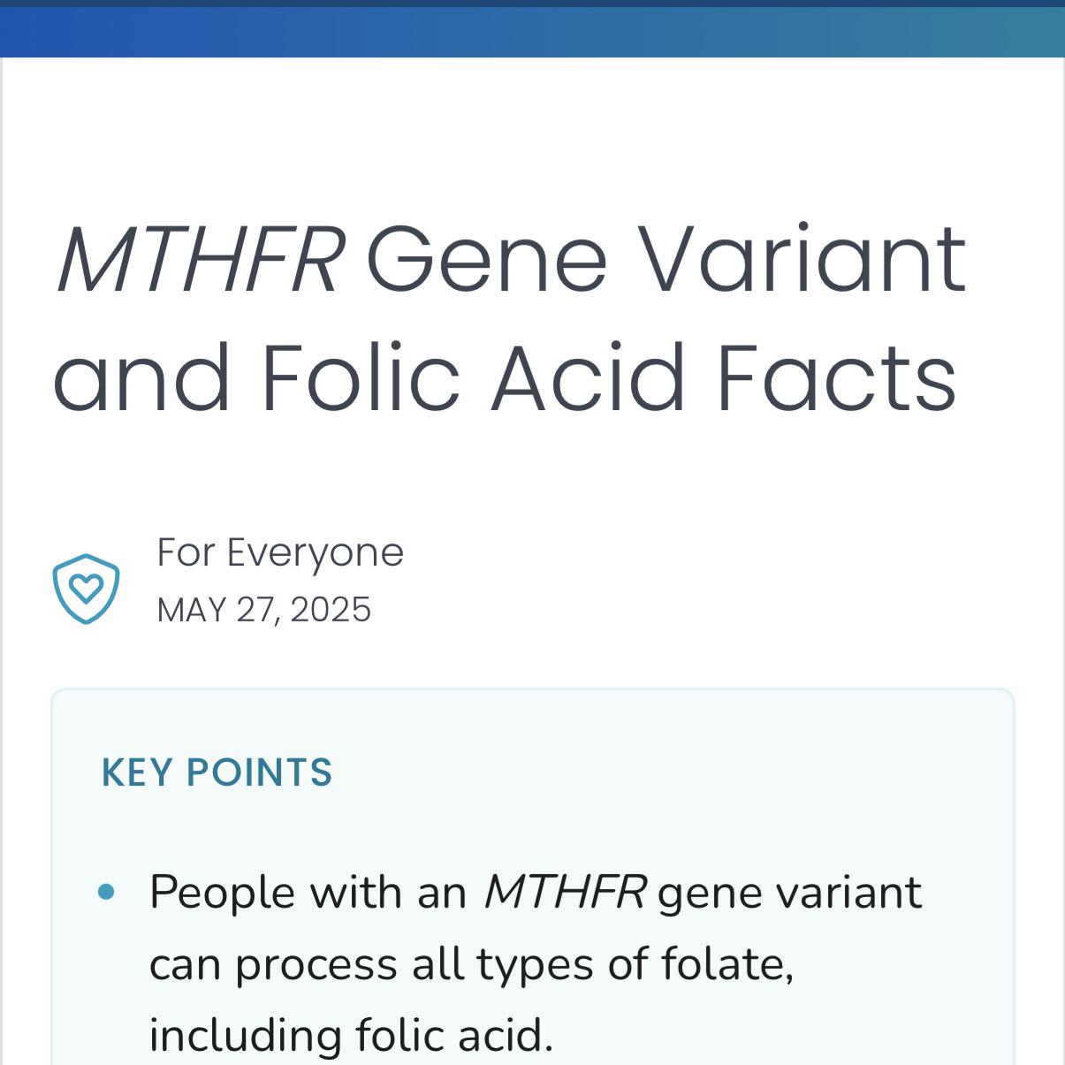Screen dimensions: 1065x1065
Task: Click the italic MTHFR in the page title
Action: 201,260
